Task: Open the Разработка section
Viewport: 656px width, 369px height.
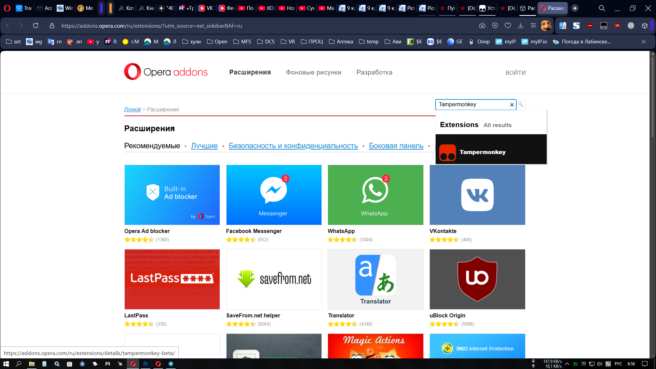Action: (x=374, y=72)
